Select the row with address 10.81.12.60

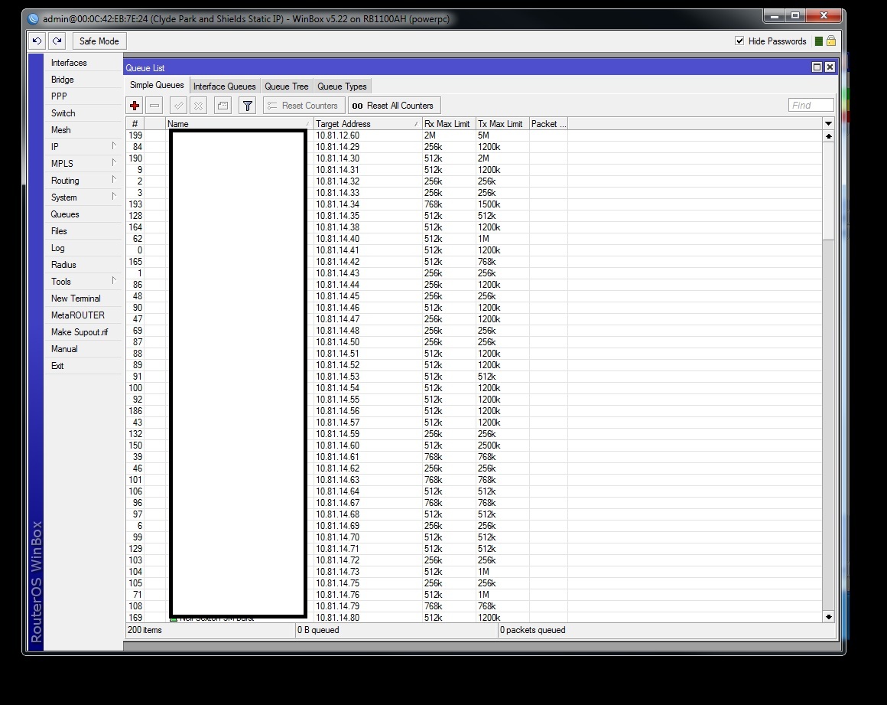(473, 135)
